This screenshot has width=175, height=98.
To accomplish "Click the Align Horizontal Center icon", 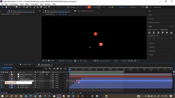I will click(154, 33).
